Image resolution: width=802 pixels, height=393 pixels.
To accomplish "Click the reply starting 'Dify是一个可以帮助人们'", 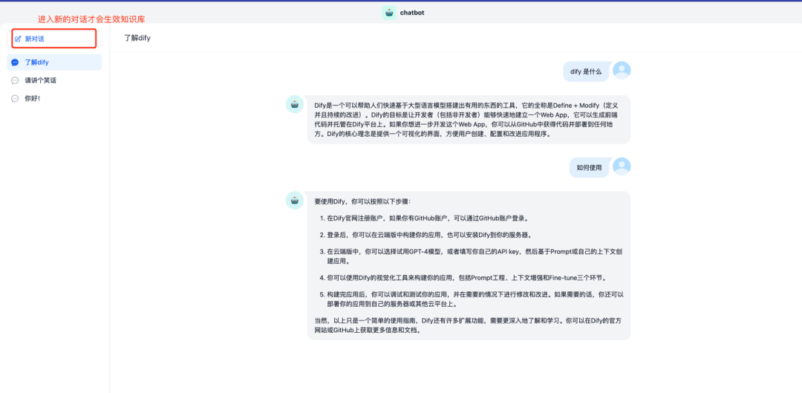I will pos(469,120).
